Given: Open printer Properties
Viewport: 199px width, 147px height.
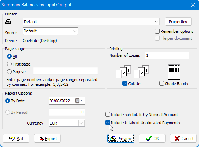Looking at the screenshot, I should pos(178,22).
